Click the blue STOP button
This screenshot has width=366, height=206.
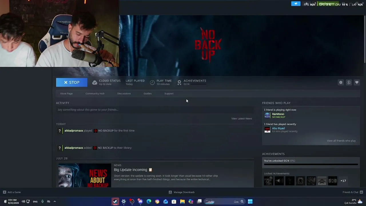(x=71, y=82)
